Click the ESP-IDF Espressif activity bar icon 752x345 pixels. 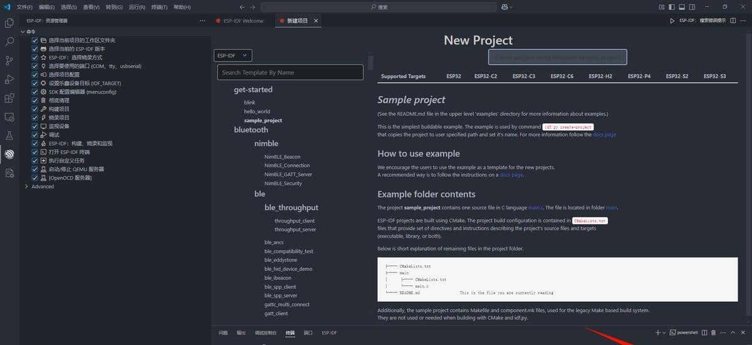9,154
